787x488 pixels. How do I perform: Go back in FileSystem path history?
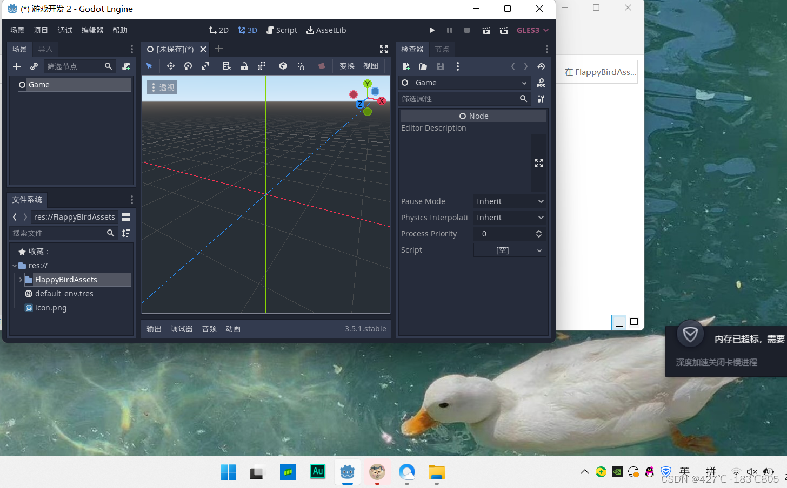pyautogui.click(x=15, y=217)
